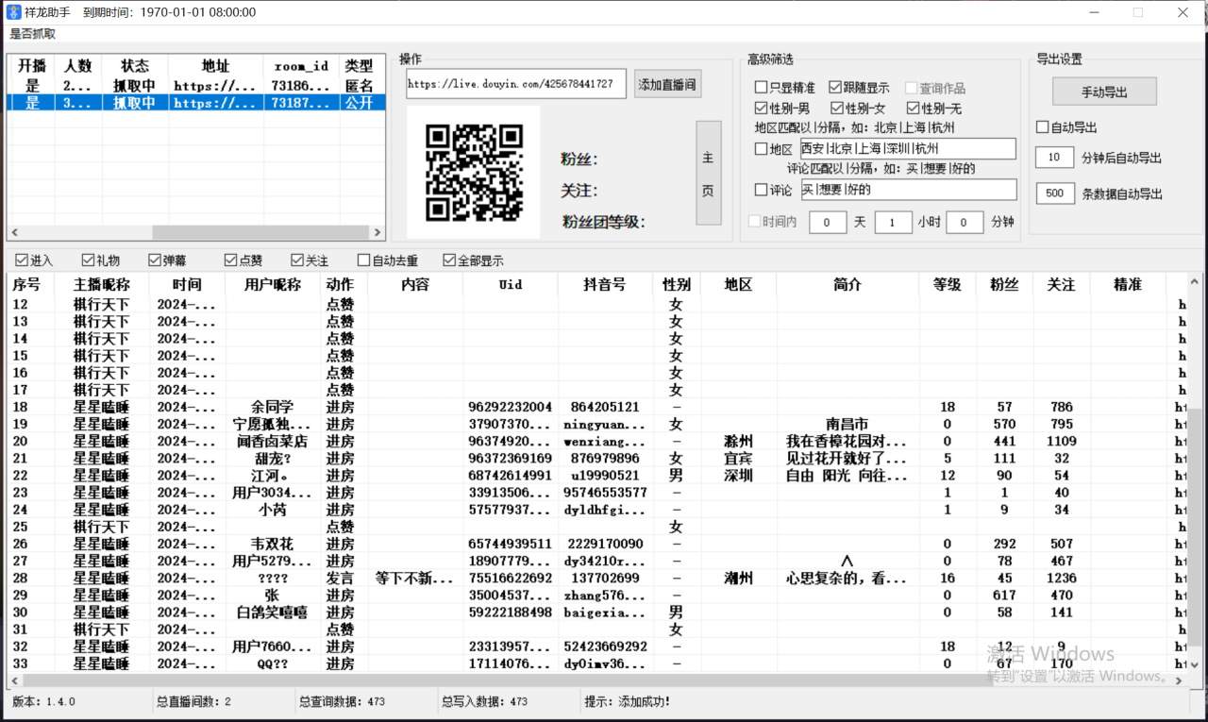Click the 序号 column header
The image size is (1208, 722).
coord(26,284)
